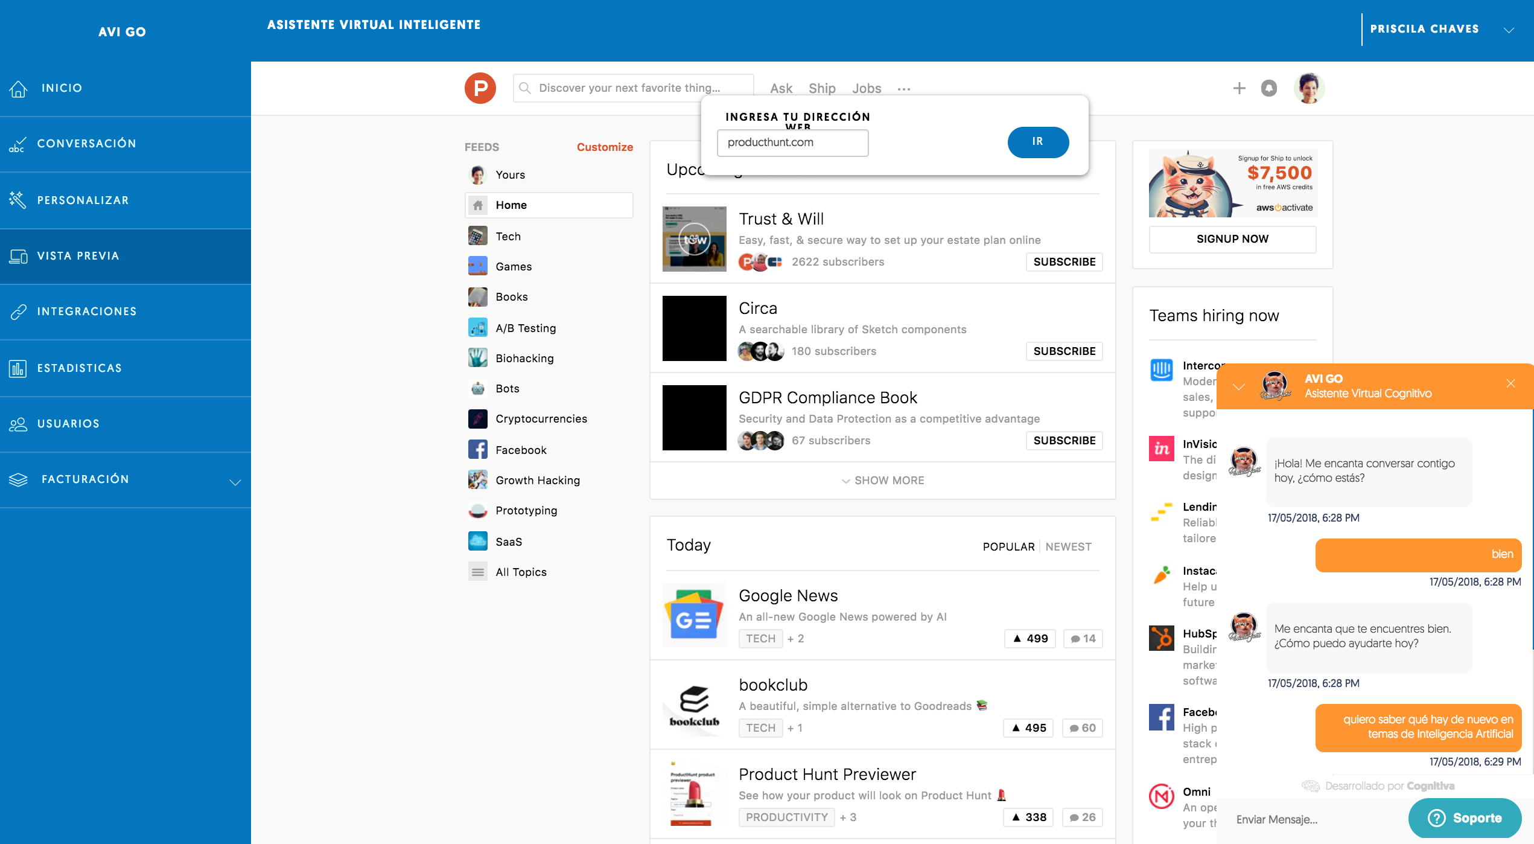Collapse the AVI GO chat widget
The width and height of the screenshot is (1534, 844).
(1239, 387)
